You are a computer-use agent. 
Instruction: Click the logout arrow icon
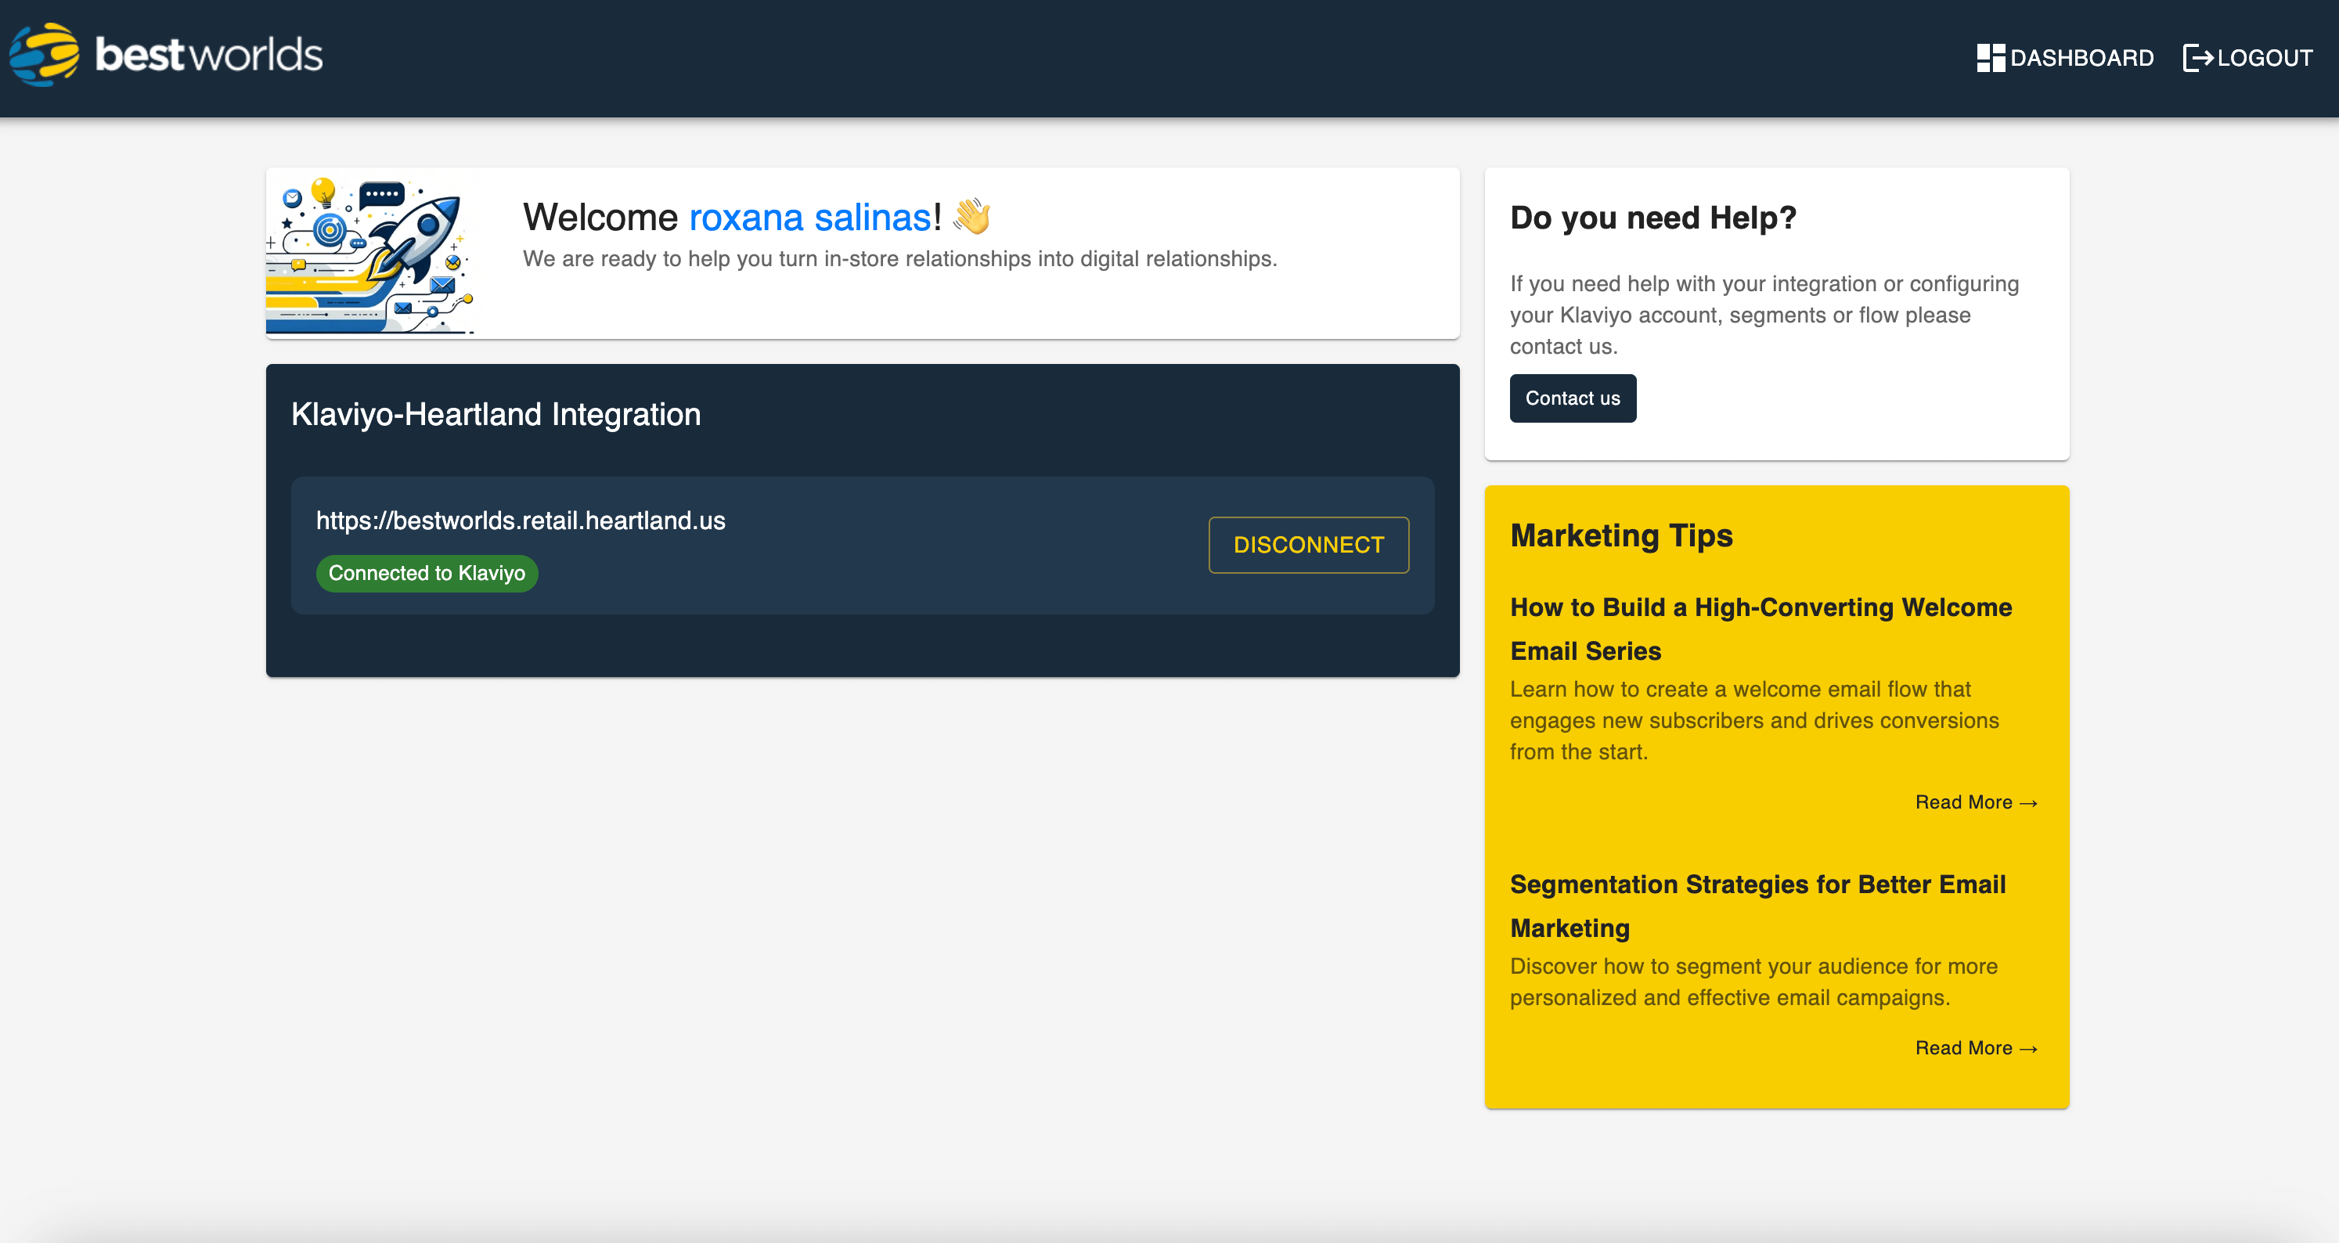pyautogui.click(x=2197, y=57)
